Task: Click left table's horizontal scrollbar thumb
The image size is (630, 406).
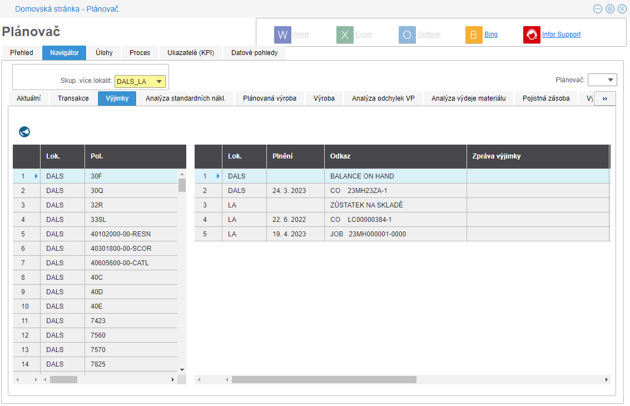Action: pyautogui.click(x=63, y=379)
